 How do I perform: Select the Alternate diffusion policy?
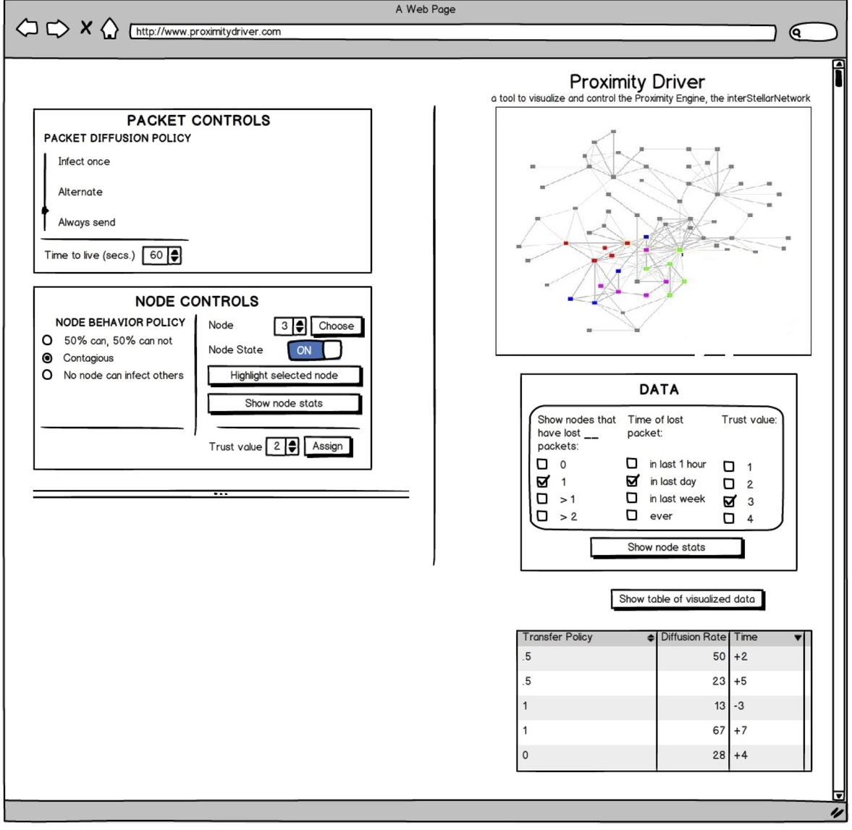click(80, 192)
